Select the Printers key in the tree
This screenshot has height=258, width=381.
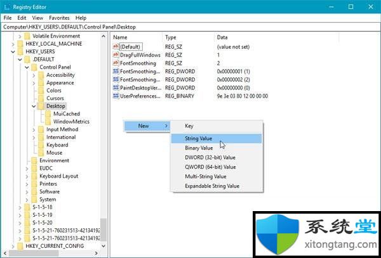pos(48,184)
